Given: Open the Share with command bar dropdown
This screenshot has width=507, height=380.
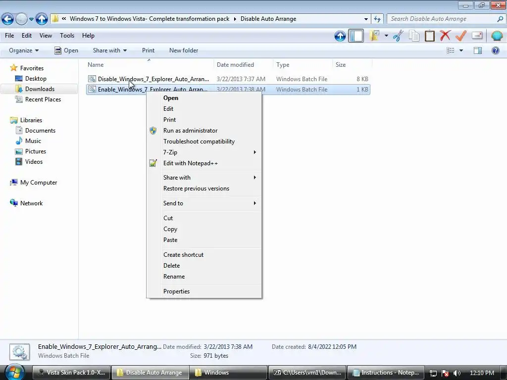Looking at the screenshot, I should (109, 50).
